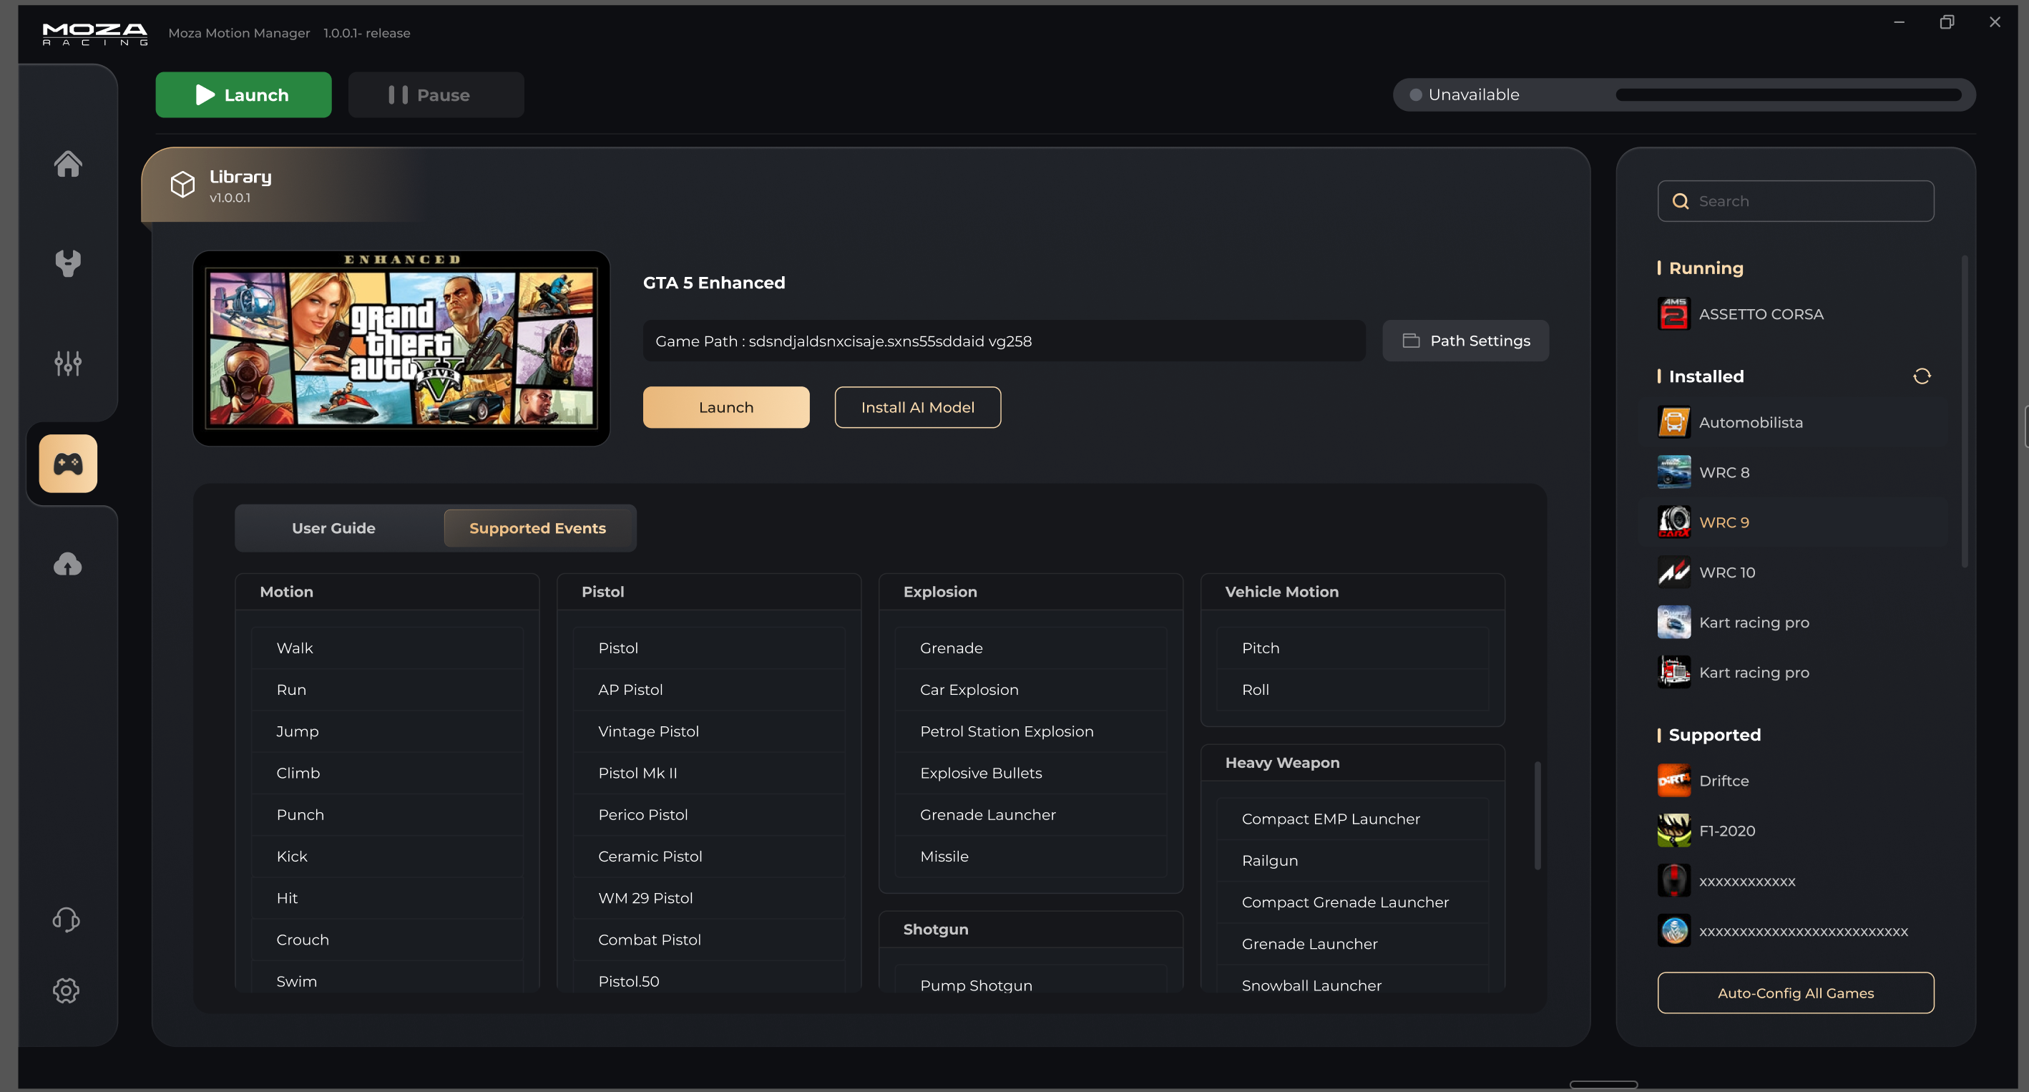Click the Ceramic Pistol event

click(x=709, y=856)
